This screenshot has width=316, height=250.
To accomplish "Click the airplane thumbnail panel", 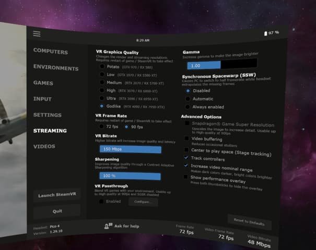I will pos(13,130).
